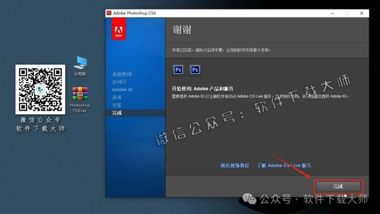The image size is (380, 214).
Task: Minimize the Adobe Photoshop CS6 installer window
Action: pos(332,13)
